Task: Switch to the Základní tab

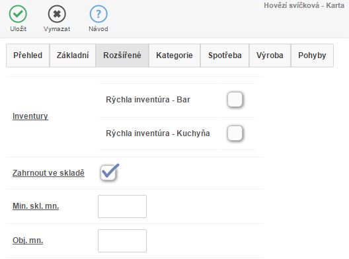Action: pos(73,55)
